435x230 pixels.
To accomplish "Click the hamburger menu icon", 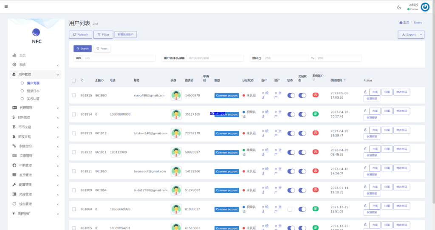I will coord(6,6).
